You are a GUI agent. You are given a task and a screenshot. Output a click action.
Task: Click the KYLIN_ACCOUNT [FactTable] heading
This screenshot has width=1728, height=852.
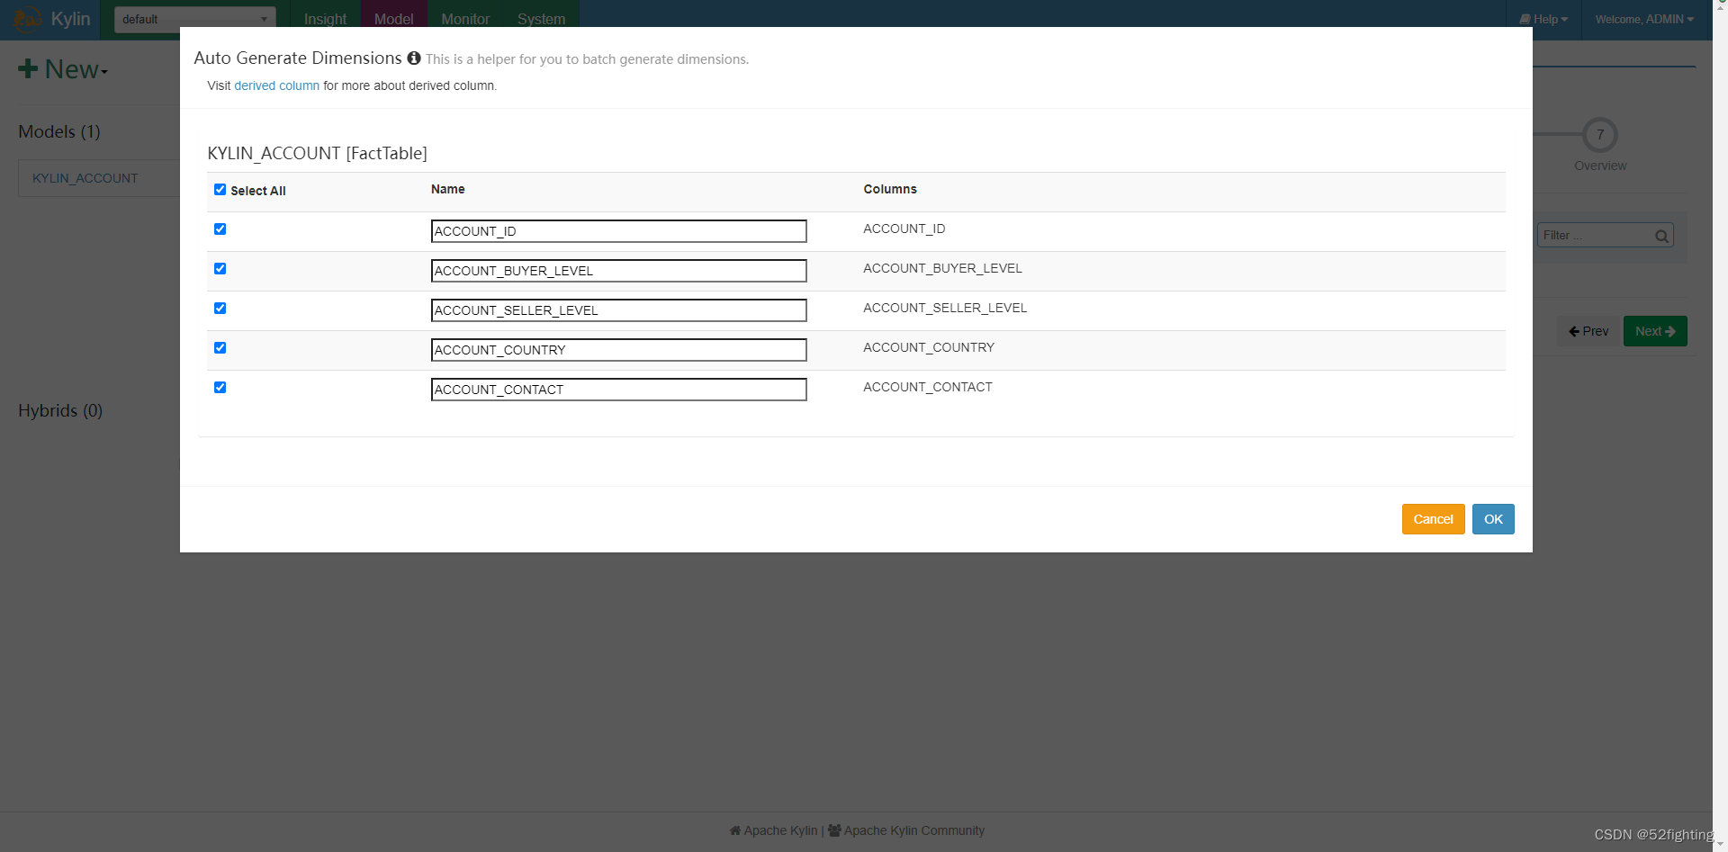point(317,153)
